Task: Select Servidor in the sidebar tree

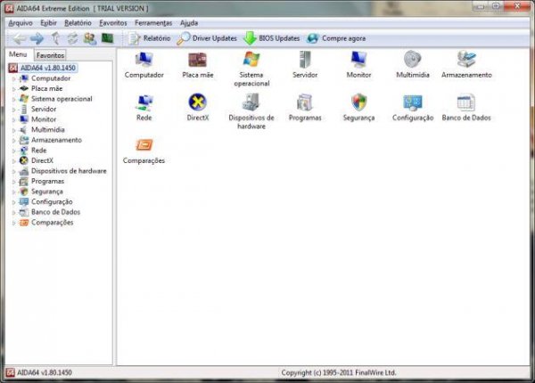Action: click(44, 109)
